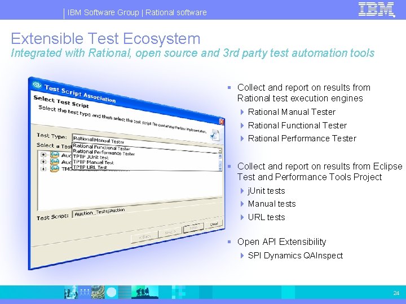The image size is (406, 304).
Task: Choose Rational Performance Tester from dropdown list
Action: pyautogui.click(x=104, y=153)
